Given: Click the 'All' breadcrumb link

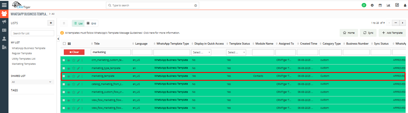Looking at the screenshot, I should (x=53, y=14).
